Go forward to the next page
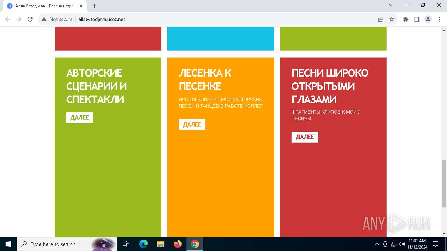Viewport: 447px width, 251px height. coord(19,19)
